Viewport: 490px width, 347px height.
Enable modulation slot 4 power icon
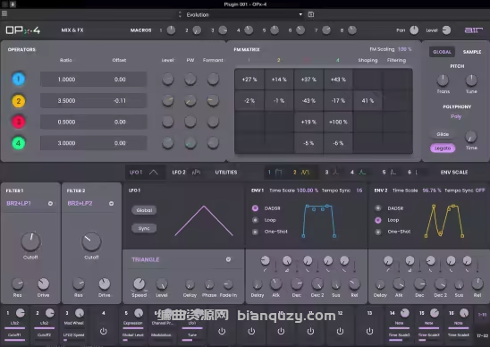pyautogui.click(x=104, y=331)
